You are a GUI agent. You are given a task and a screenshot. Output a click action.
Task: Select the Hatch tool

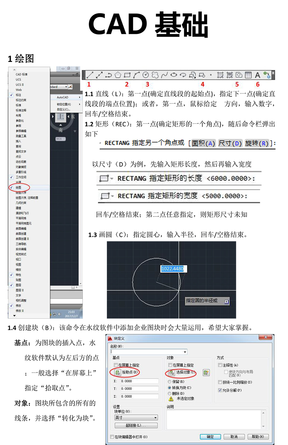220,75
